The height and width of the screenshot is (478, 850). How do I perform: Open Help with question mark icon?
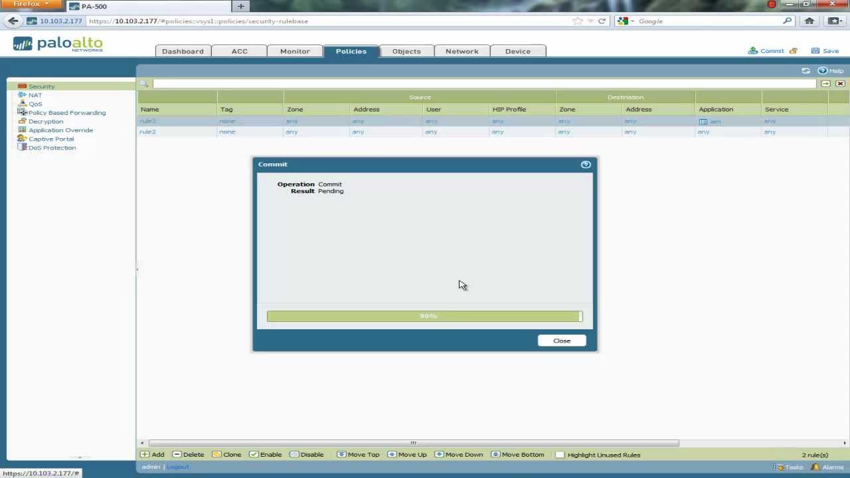click(x=822, y=70)
